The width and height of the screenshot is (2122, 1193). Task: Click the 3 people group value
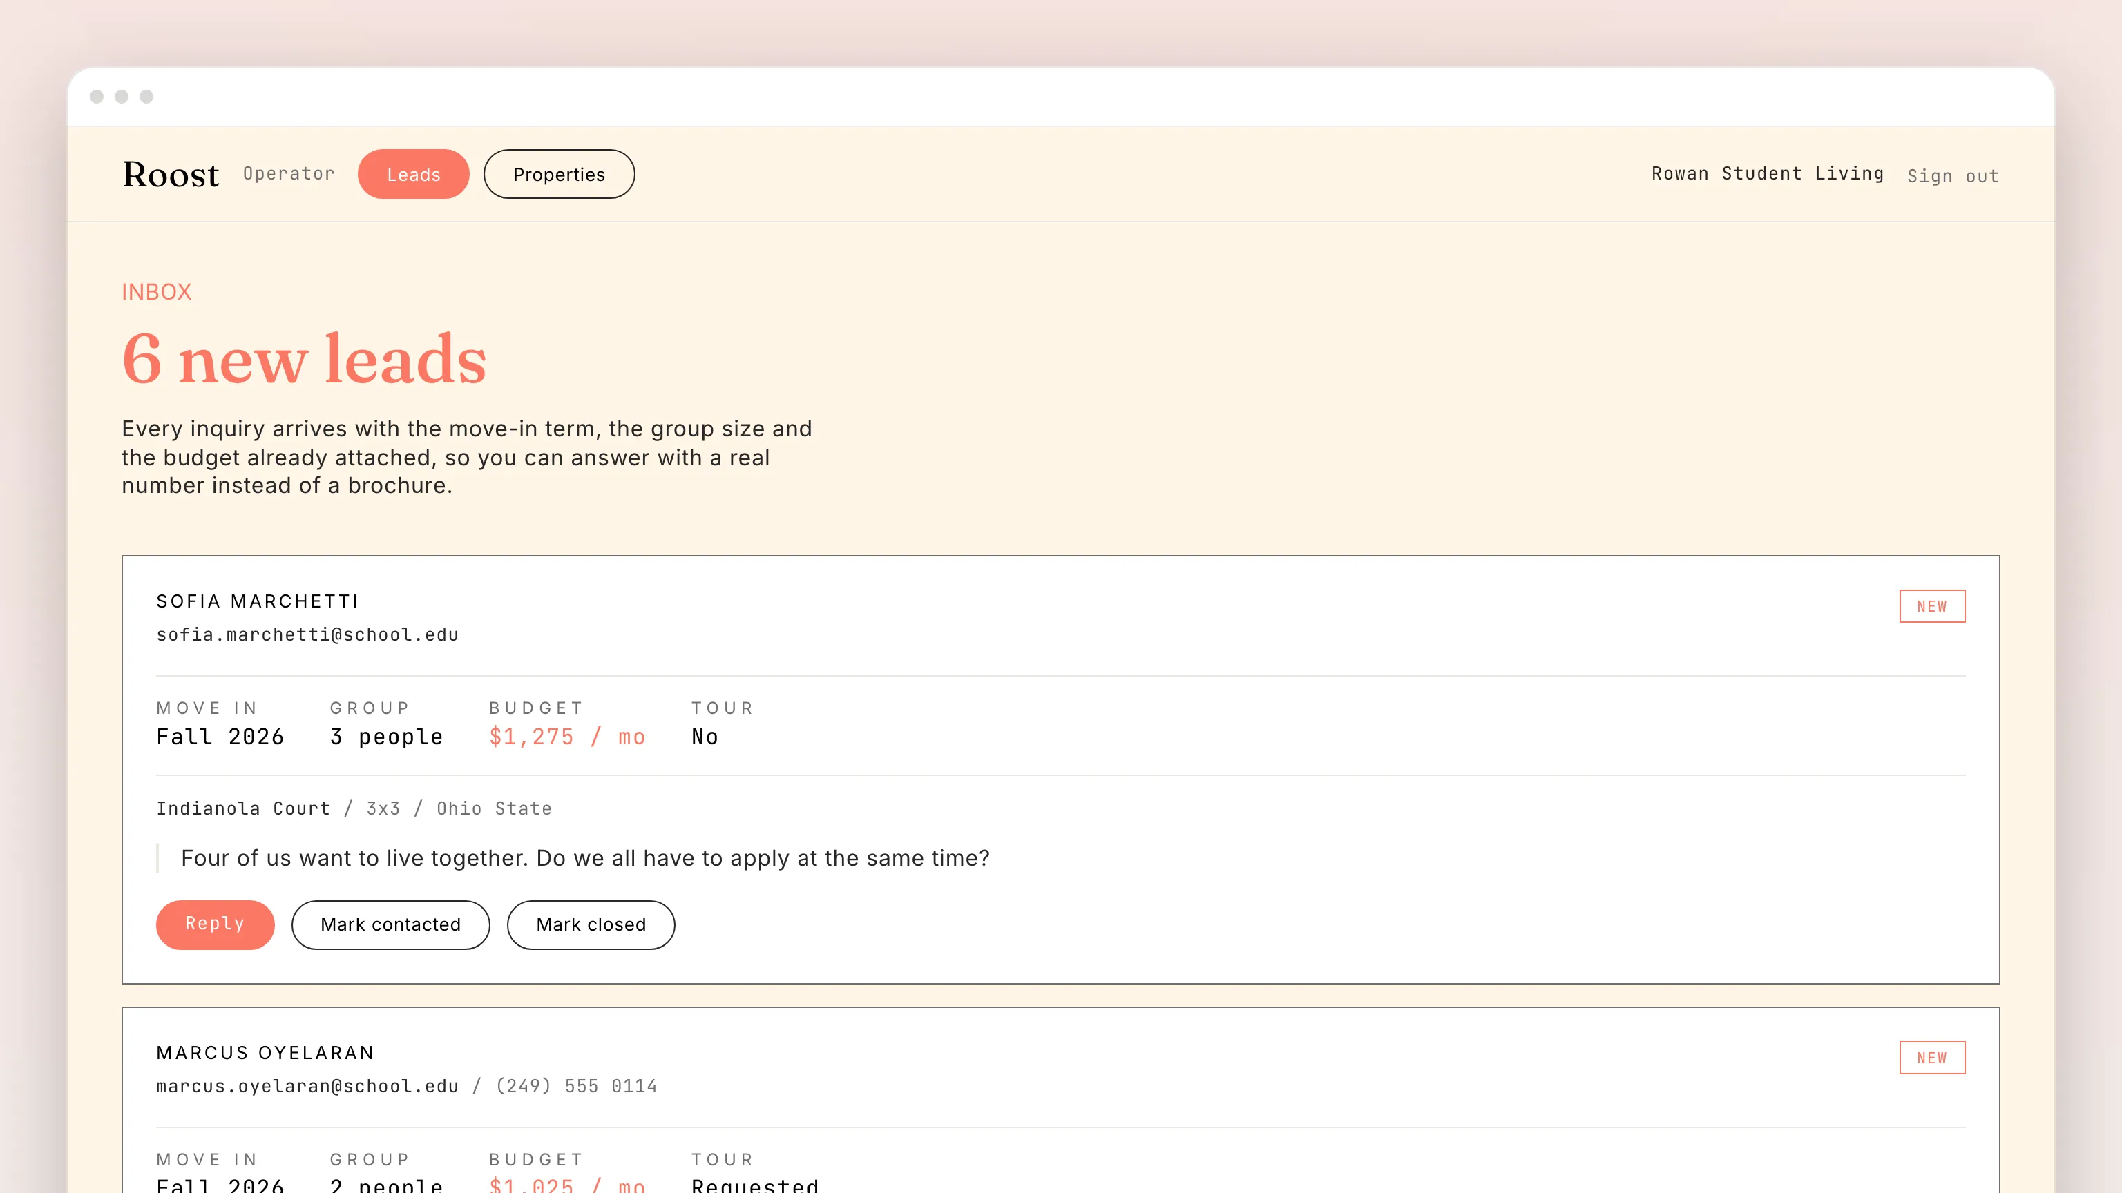386,737
